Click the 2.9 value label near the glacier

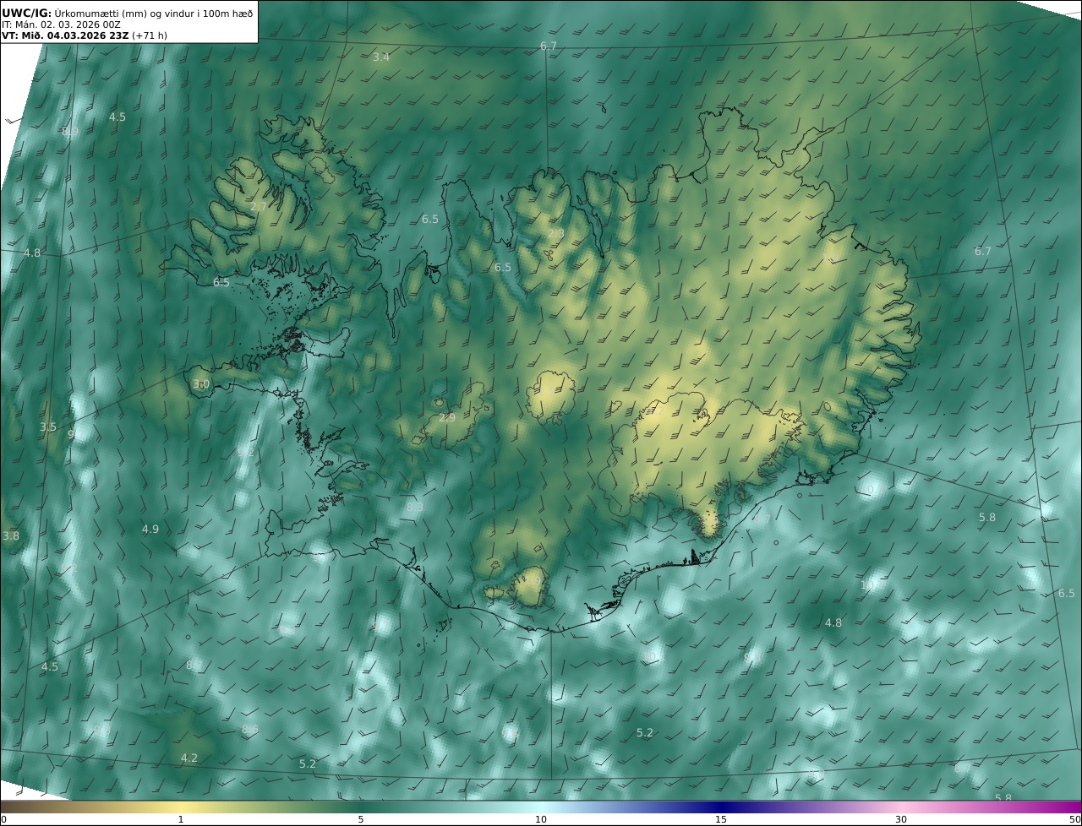pyautogui.click(x=447, y=417)
